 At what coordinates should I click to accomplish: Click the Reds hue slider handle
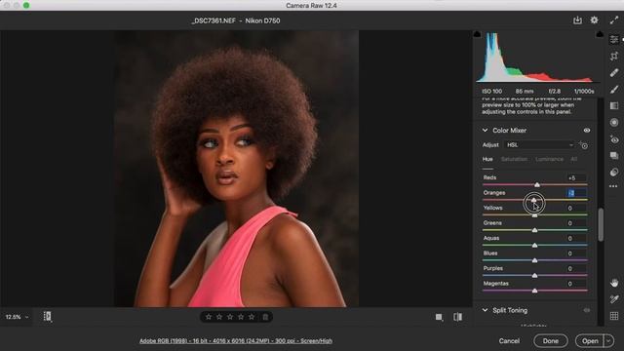tap(537, 184)
